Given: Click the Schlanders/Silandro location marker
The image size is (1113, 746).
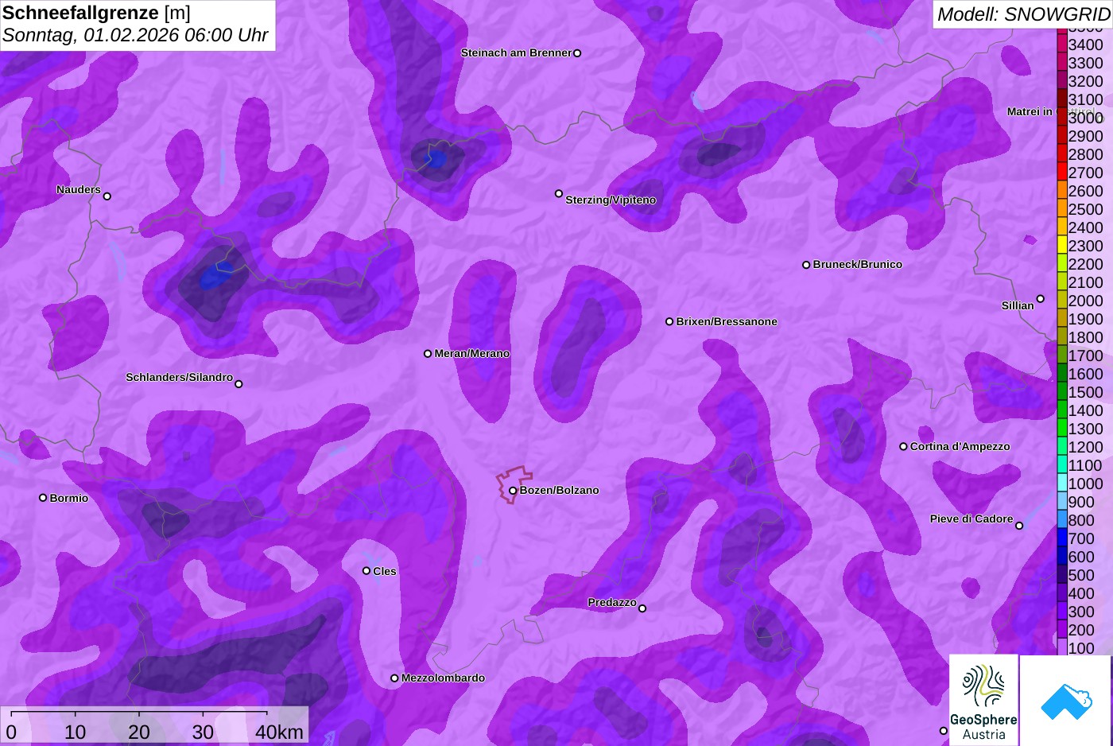Looking at the screenshot, I should click(238, 383).
